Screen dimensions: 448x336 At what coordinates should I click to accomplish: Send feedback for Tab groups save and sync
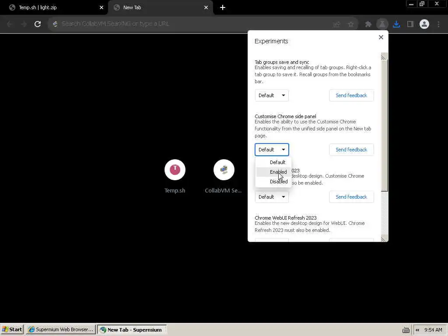pos(351,95)
